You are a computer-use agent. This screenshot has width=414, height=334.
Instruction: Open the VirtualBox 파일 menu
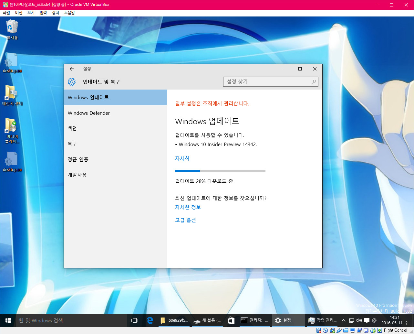click(6, 13)
